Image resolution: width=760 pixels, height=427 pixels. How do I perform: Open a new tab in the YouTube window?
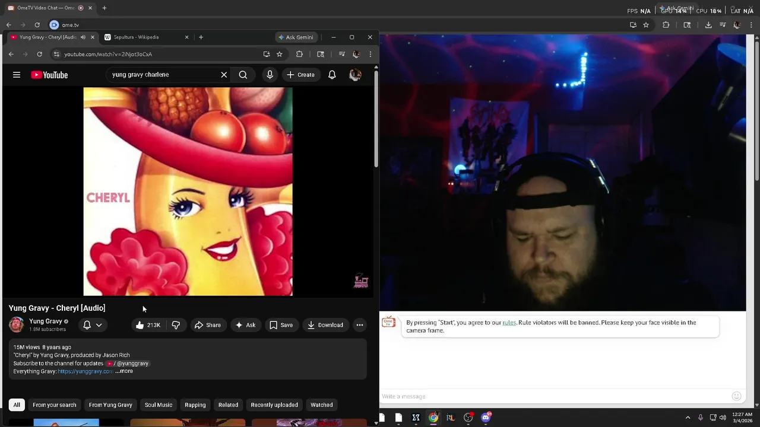201,37
